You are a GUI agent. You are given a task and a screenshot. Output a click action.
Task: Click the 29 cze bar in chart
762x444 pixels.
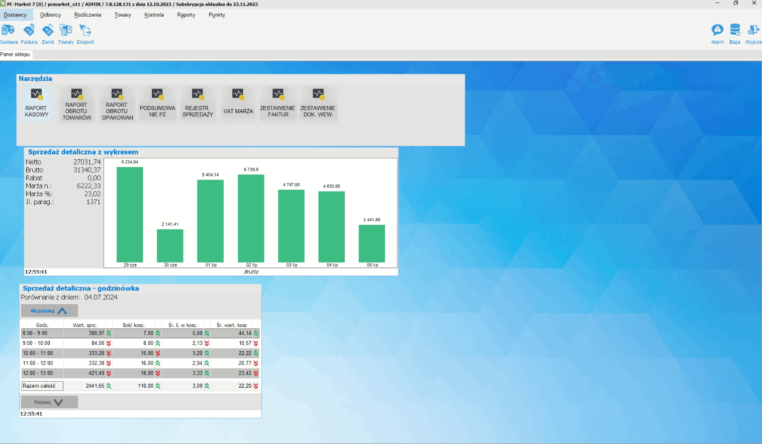click(130, 215)
